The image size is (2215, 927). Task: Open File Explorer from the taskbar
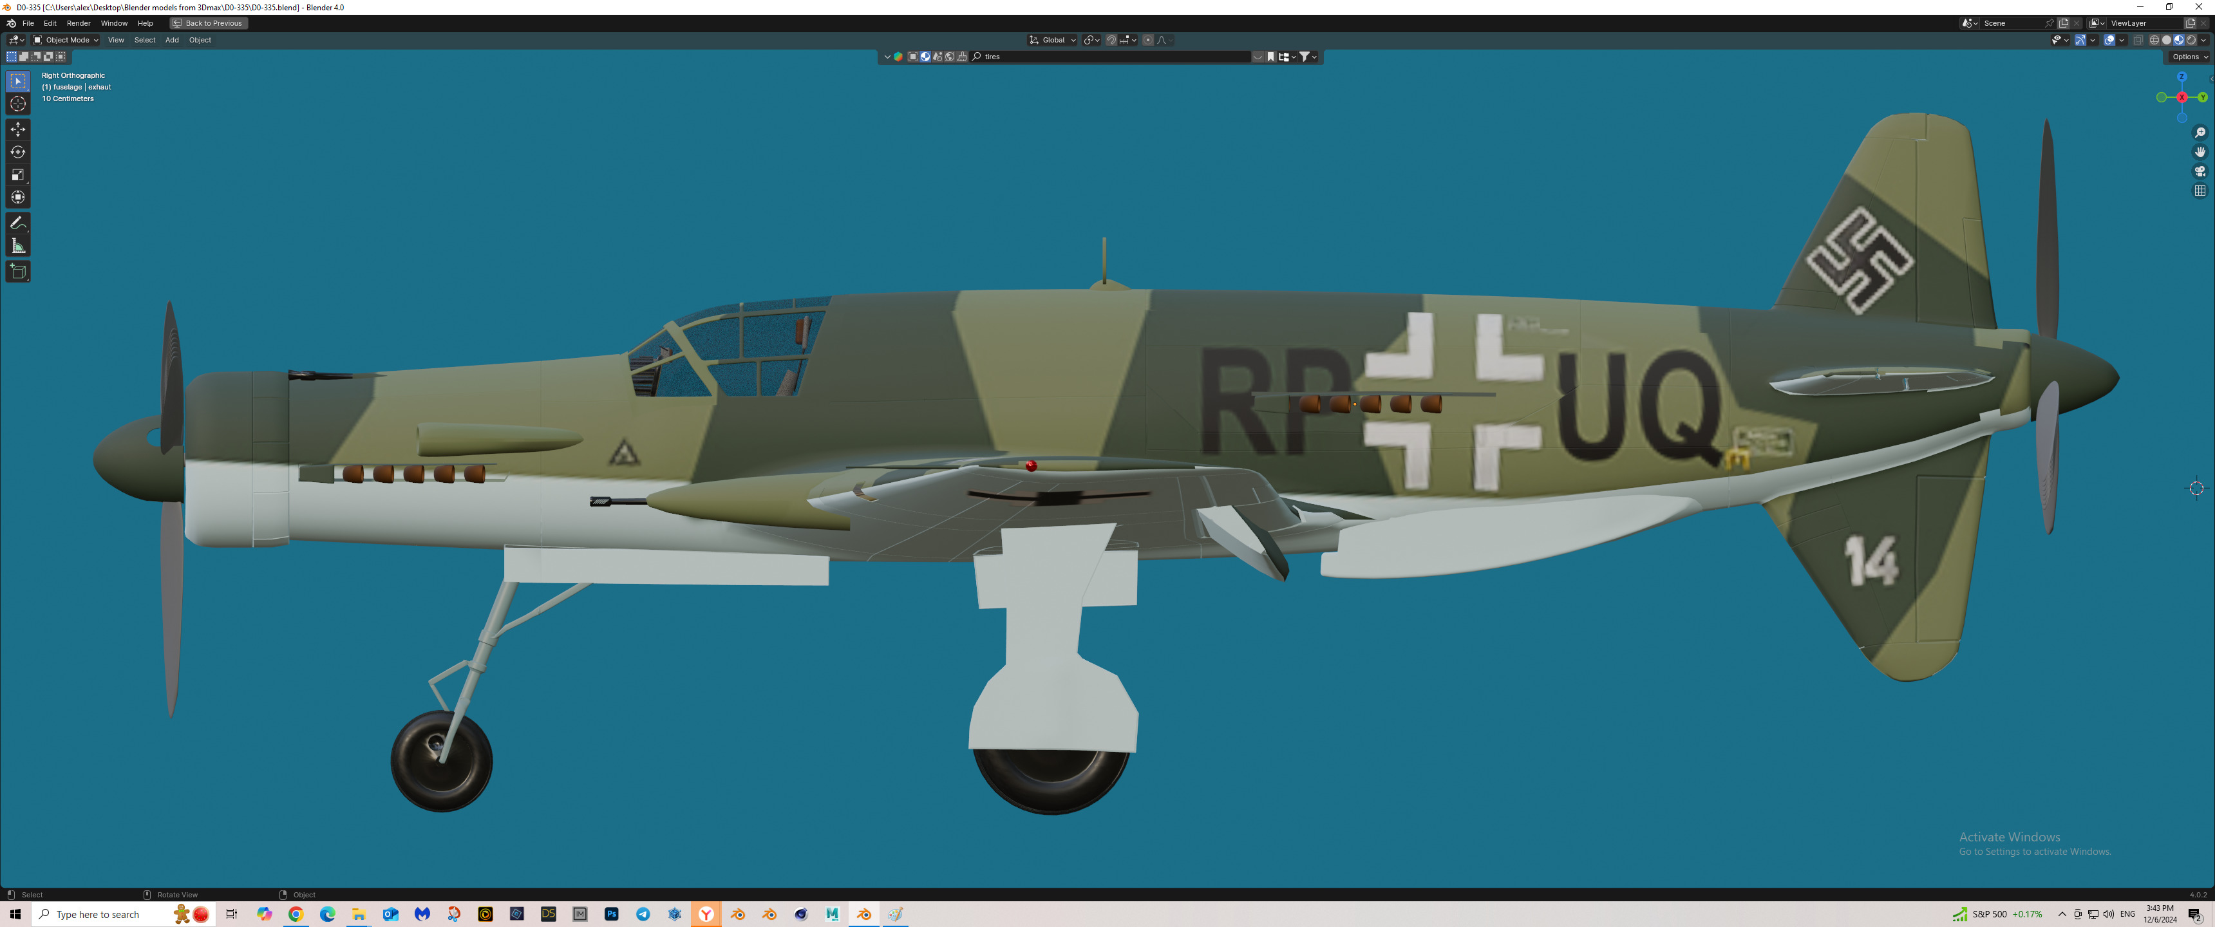pyautogui.click(x=359, y=914)
